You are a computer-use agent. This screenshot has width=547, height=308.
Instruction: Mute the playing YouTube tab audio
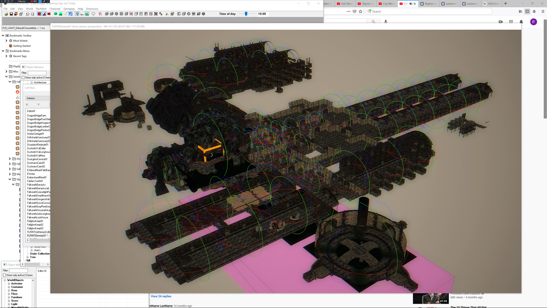[411, 4]
